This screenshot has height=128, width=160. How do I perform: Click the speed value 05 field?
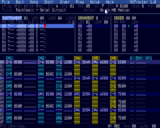click(x=88, y=6)
